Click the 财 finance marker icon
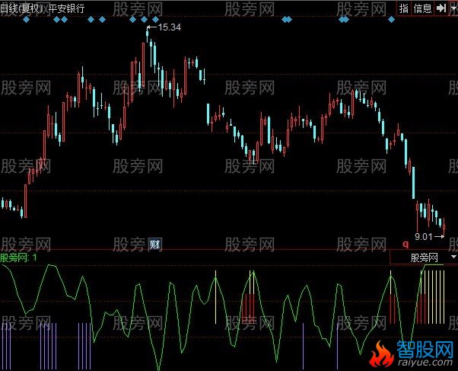Image resolution: width=458 pixels, height=371 pixels. 154,244
